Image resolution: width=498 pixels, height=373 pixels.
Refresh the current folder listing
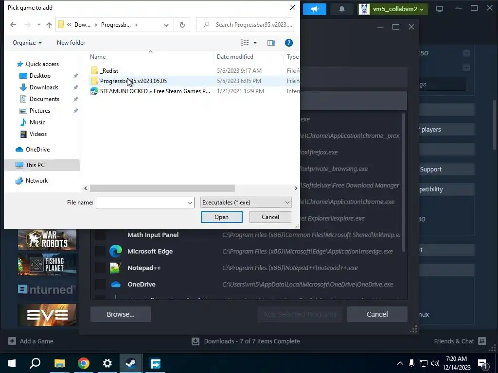[182, 25]
